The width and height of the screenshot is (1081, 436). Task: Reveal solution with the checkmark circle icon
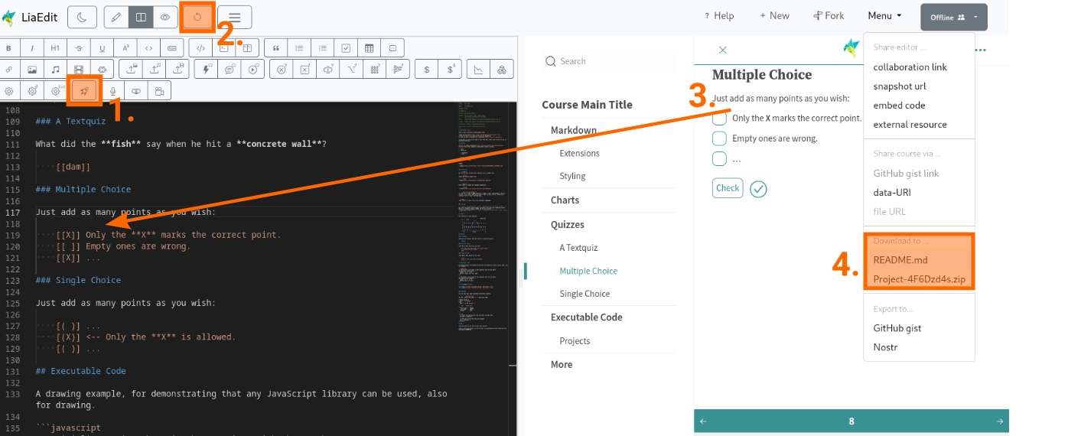[758, 189]
